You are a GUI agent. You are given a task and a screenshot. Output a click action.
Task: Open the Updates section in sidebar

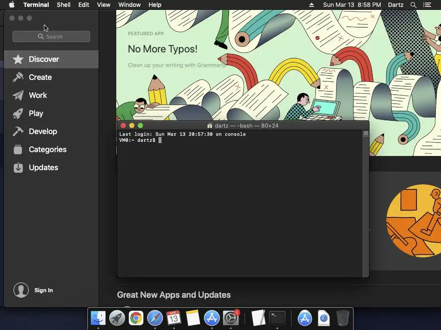(x=51, y=168)
